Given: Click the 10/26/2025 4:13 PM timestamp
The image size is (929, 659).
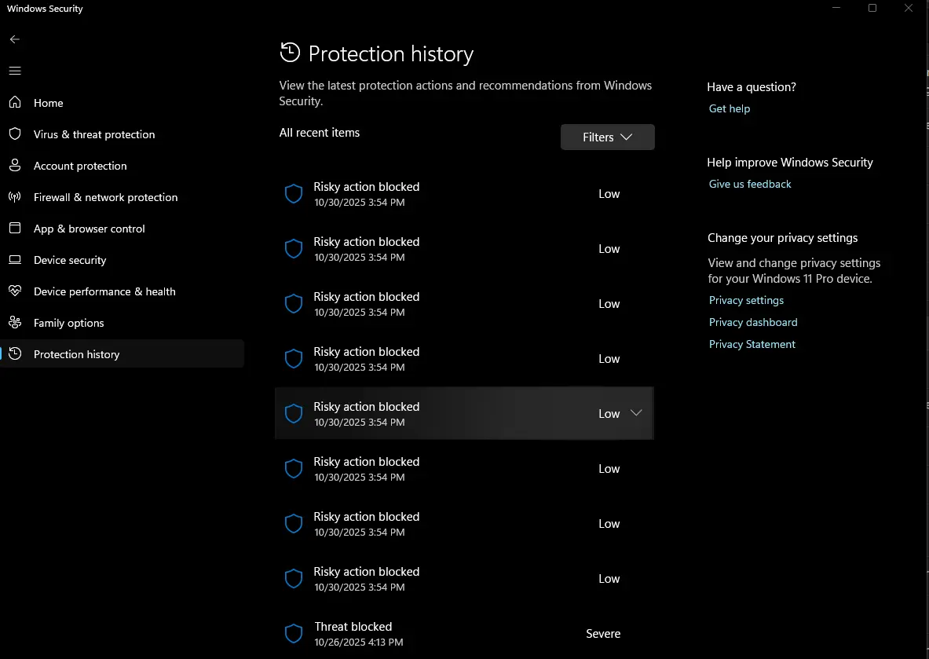Looking at the screenshot, I should pyautogui.click(x=358, y=642).
